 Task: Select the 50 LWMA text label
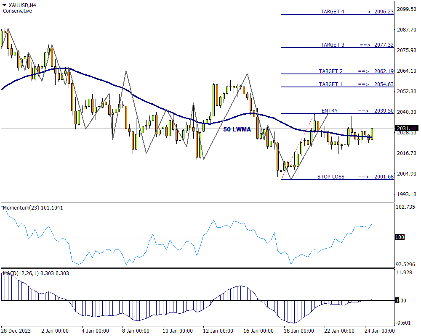(x=237, y=129)
